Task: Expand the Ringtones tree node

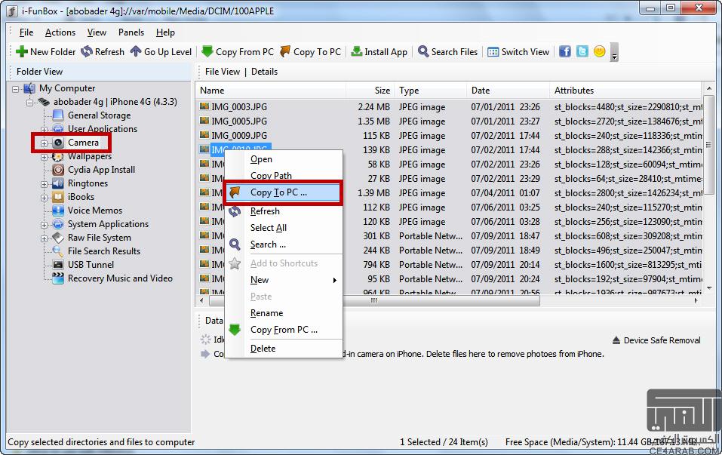Action: 45,184
